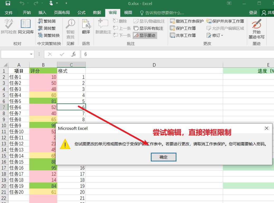Image resolution: width=274 pixels, height=203 pixels.
Task: Click the 告诉我您想要做什么 search box
Action: pos(162,13)
